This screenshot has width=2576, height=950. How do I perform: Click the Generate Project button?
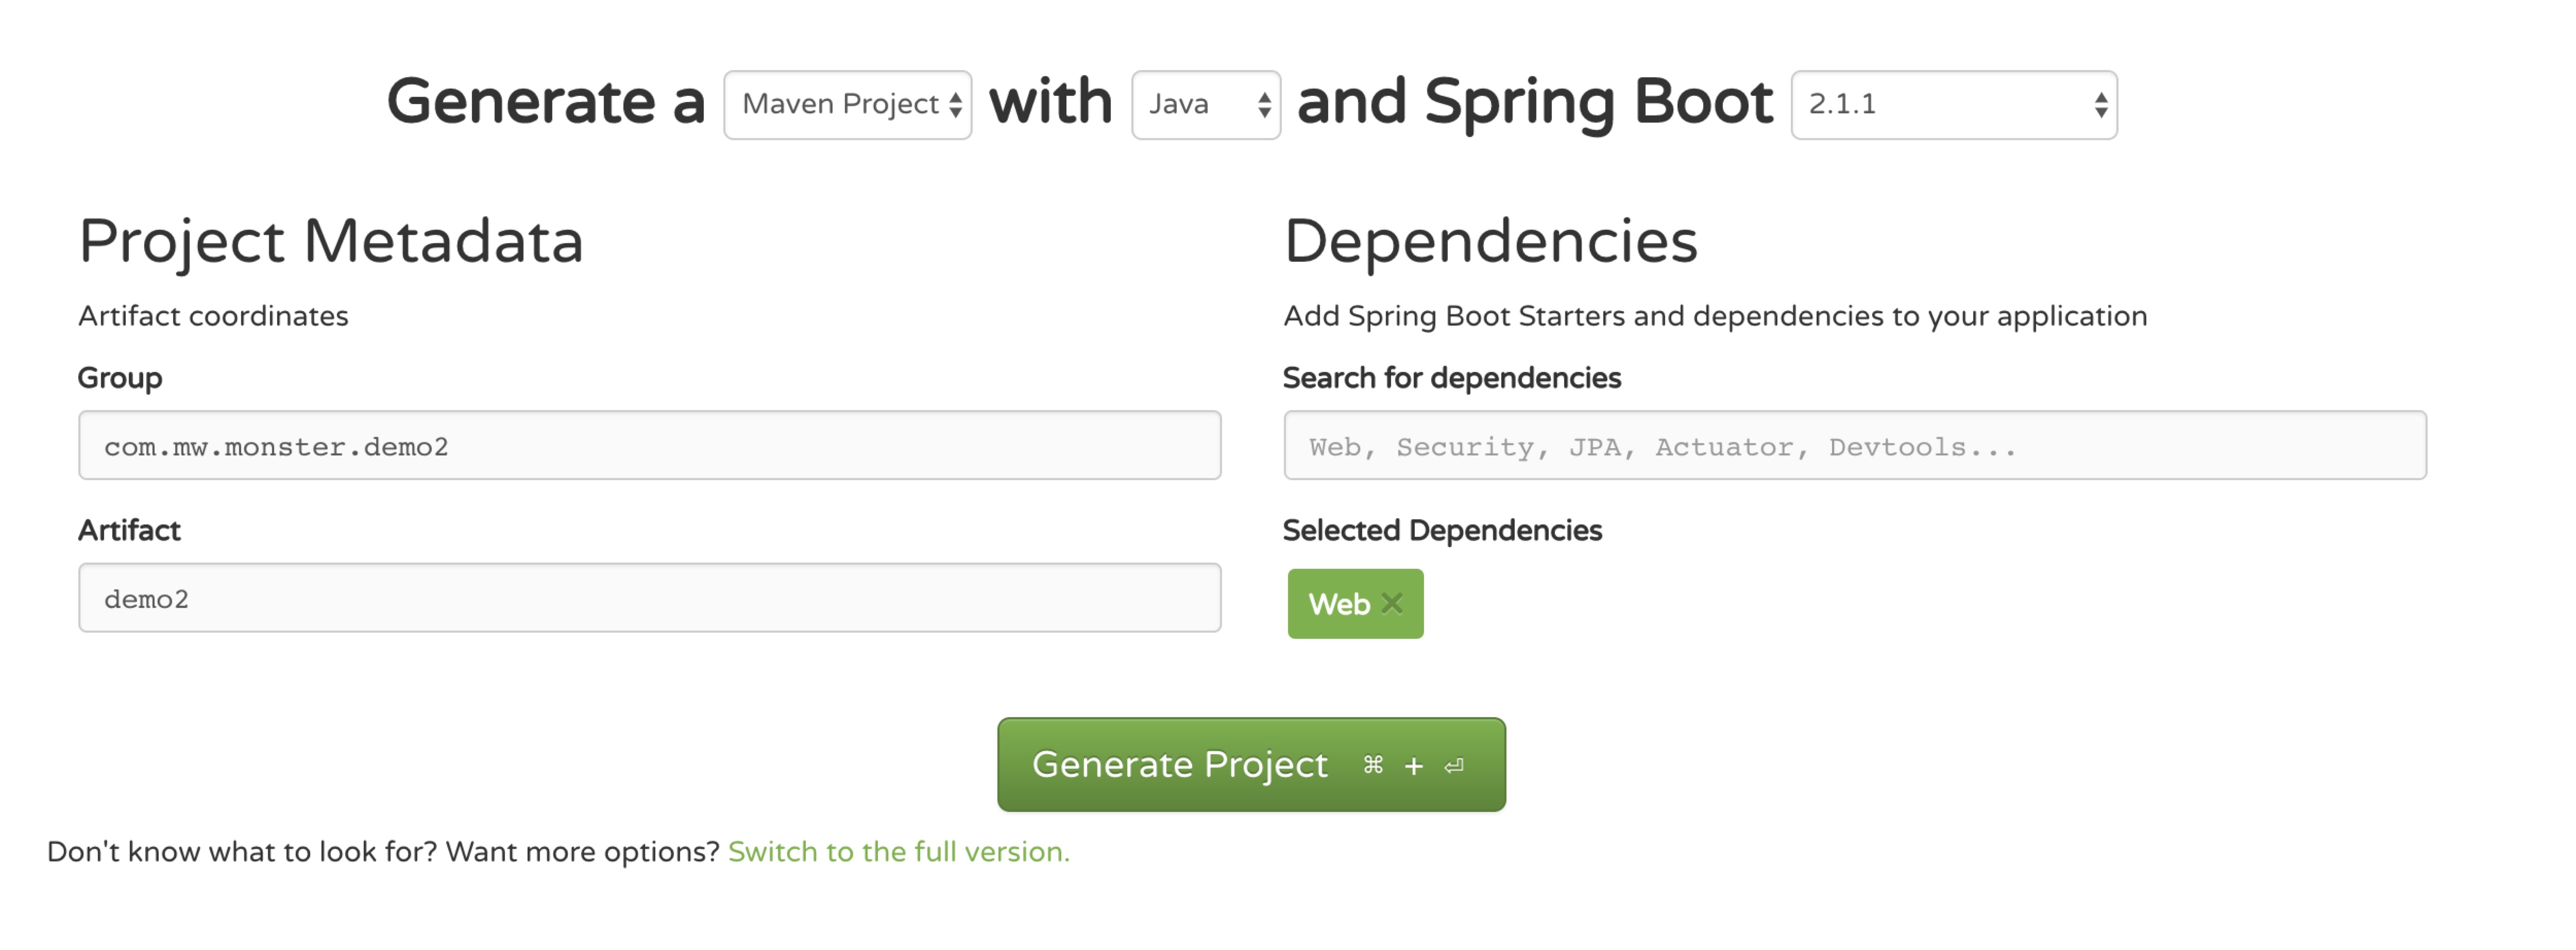(1250, 764)
